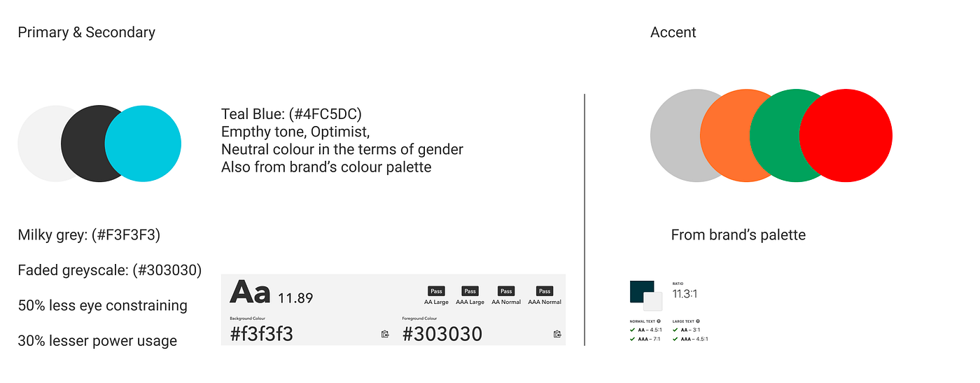This screenshot has width=980, height=383.
Task: Click the Pass badge above AAA Large
Action: (470, 291)
